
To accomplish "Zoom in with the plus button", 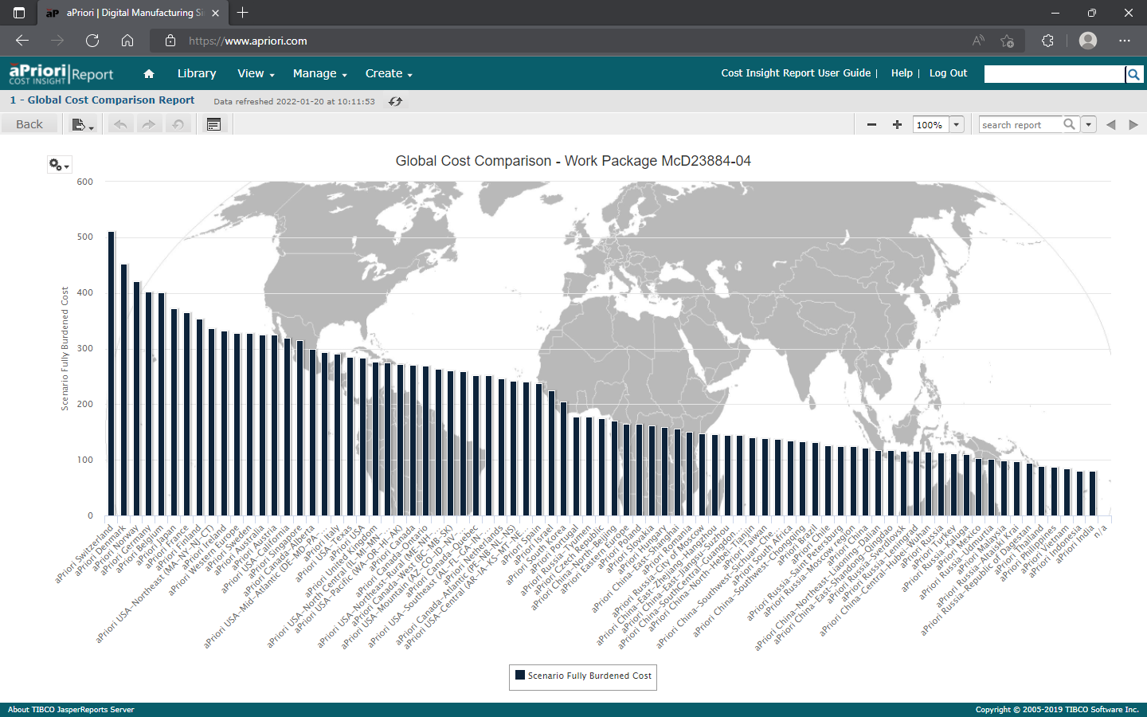I will 897,124.
